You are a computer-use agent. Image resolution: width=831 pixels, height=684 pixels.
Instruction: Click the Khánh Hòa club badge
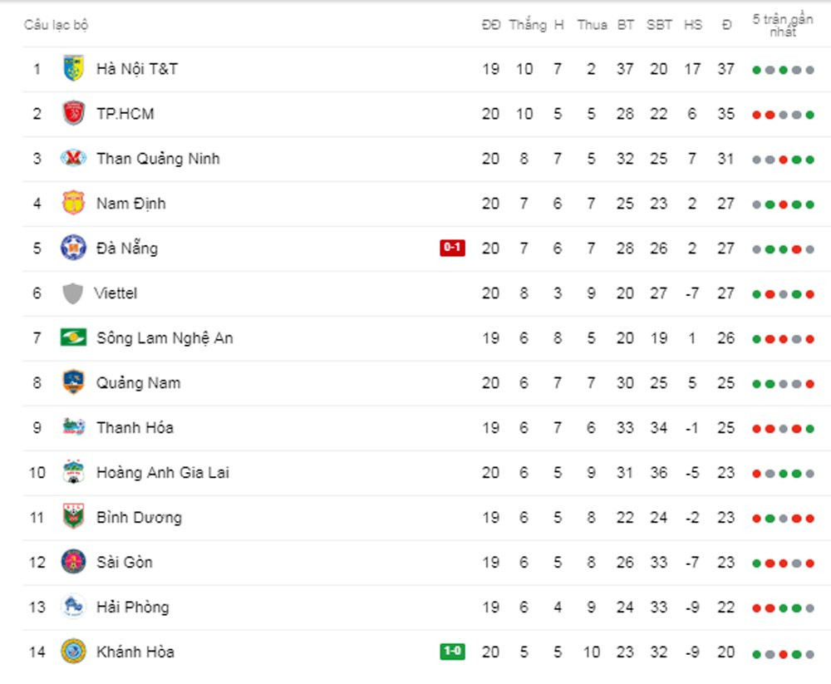(x=73, y=652)
